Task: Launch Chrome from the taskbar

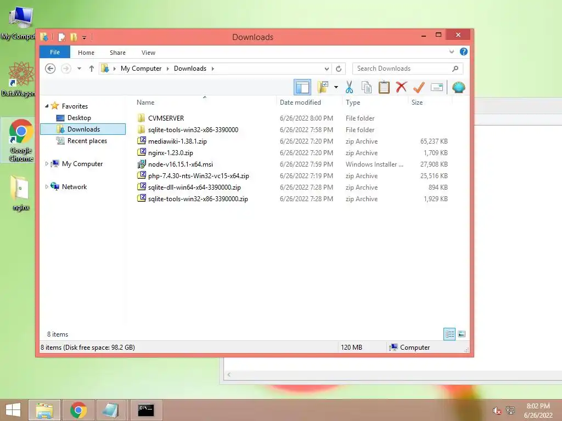Action: tap(78, 410)
